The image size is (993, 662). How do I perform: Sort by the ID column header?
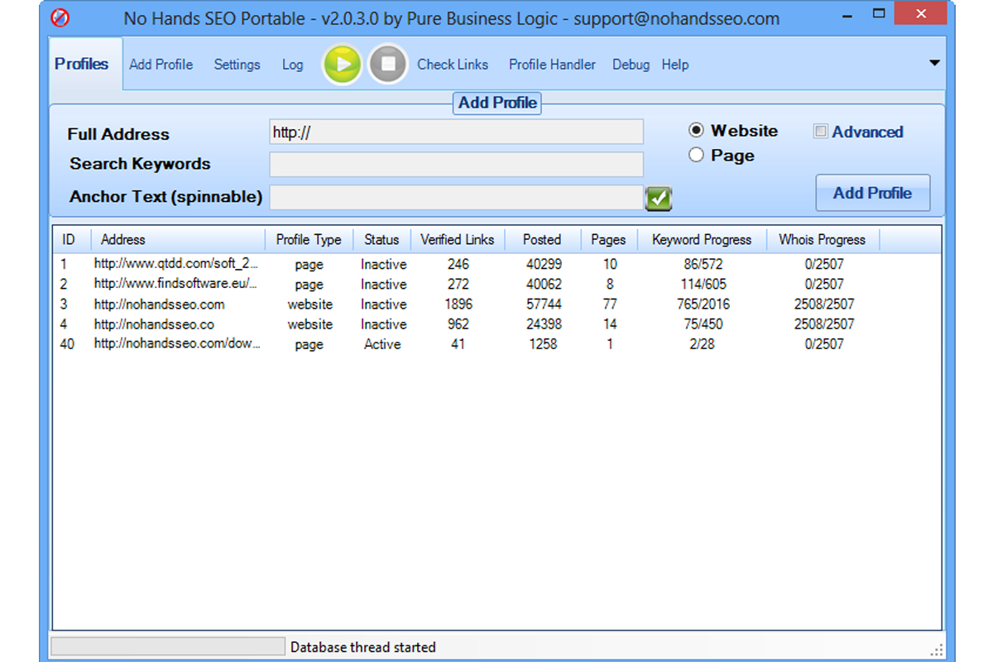point(72,240)
